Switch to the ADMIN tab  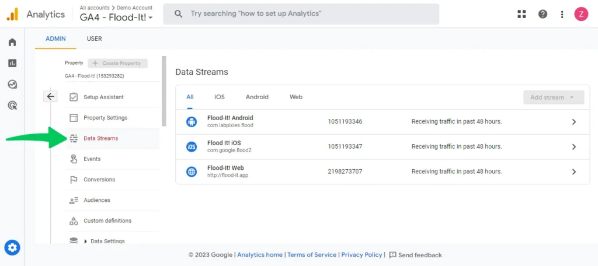tap(55, 39)
